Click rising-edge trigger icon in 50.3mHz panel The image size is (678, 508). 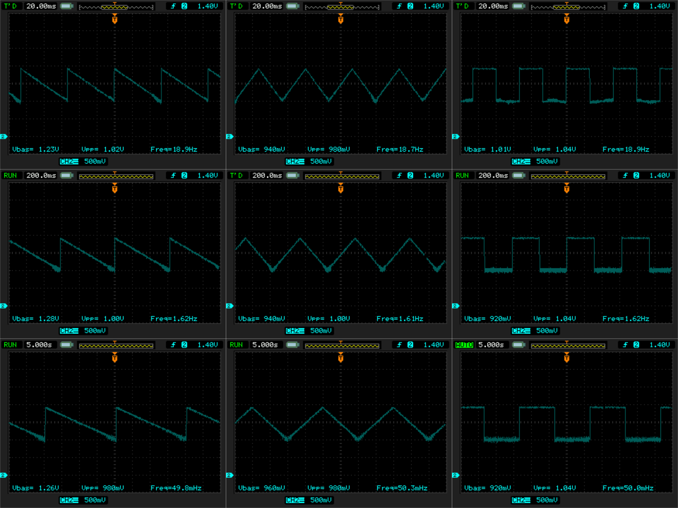(400, 345)
